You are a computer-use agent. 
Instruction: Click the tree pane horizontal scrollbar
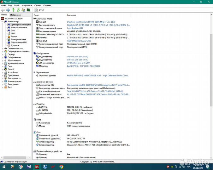[15, 157]
